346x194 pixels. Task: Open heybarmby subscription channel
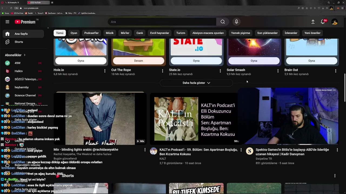tap(23, 87)
